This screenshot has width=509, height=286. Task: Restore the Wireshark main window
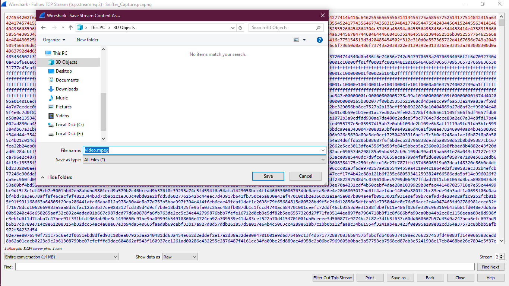pyautogui.click(x=483, y=4)
